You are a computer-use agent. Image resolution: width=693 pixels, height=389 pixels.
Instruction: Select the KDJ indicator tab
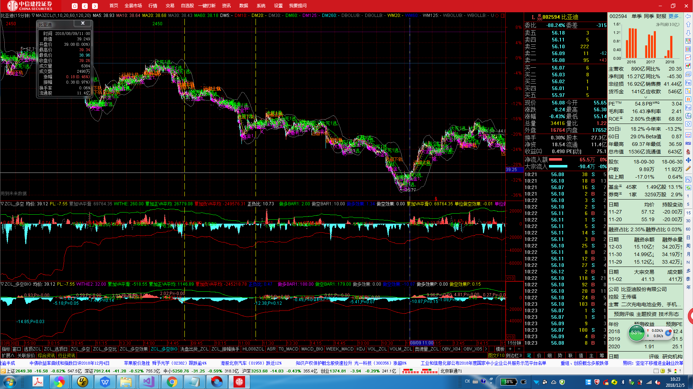pos(361,349)
